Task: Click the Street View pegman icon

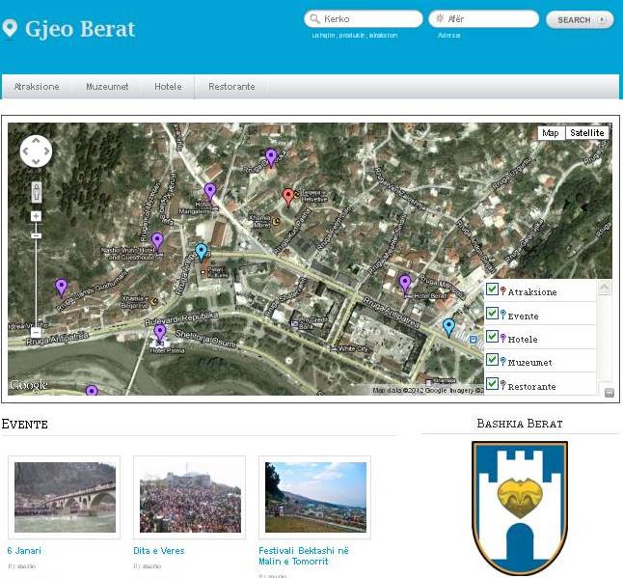Action: (x=36, y=190)
